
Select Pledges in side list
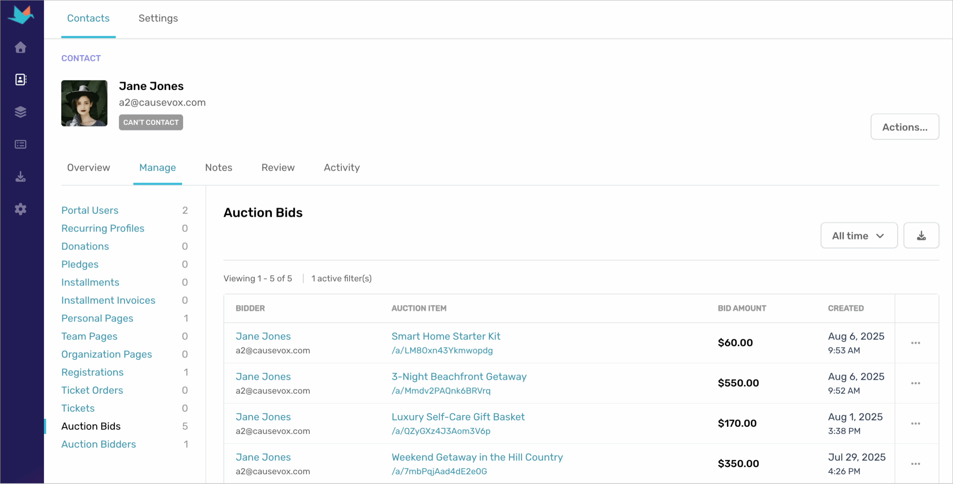coord(80,264)
